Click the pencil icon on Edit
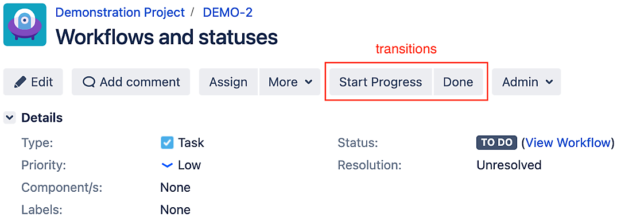This screenshot has width=617, height=217. [20, 82]
